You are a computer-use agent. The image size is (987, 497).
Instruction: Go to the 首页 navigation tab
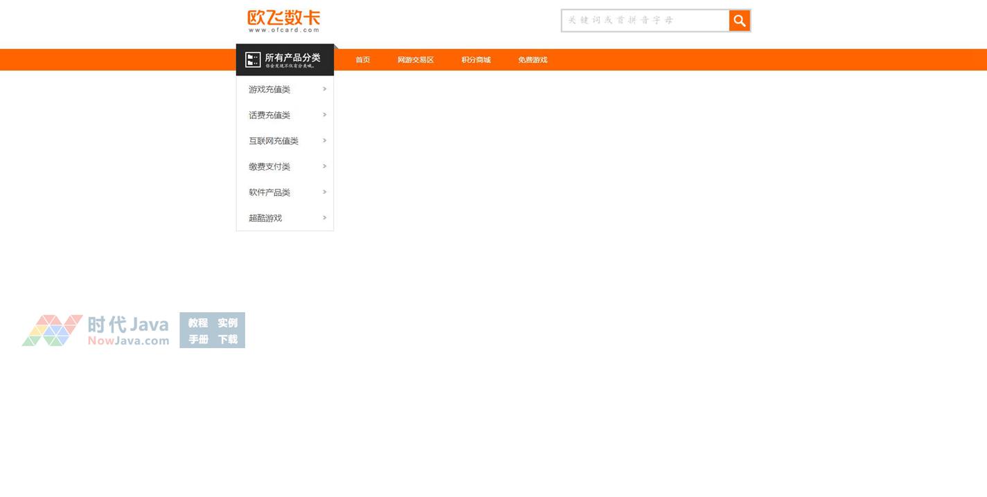(x=362, y=60)
